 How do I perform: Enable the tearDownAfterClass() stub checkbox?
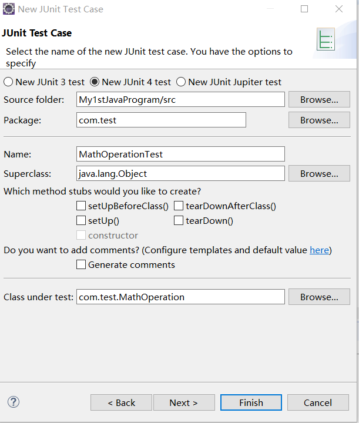179,206
